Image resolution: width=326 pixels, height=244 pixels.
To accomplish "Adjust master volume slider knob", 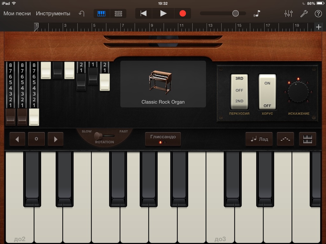I will (x=235, y=13).
